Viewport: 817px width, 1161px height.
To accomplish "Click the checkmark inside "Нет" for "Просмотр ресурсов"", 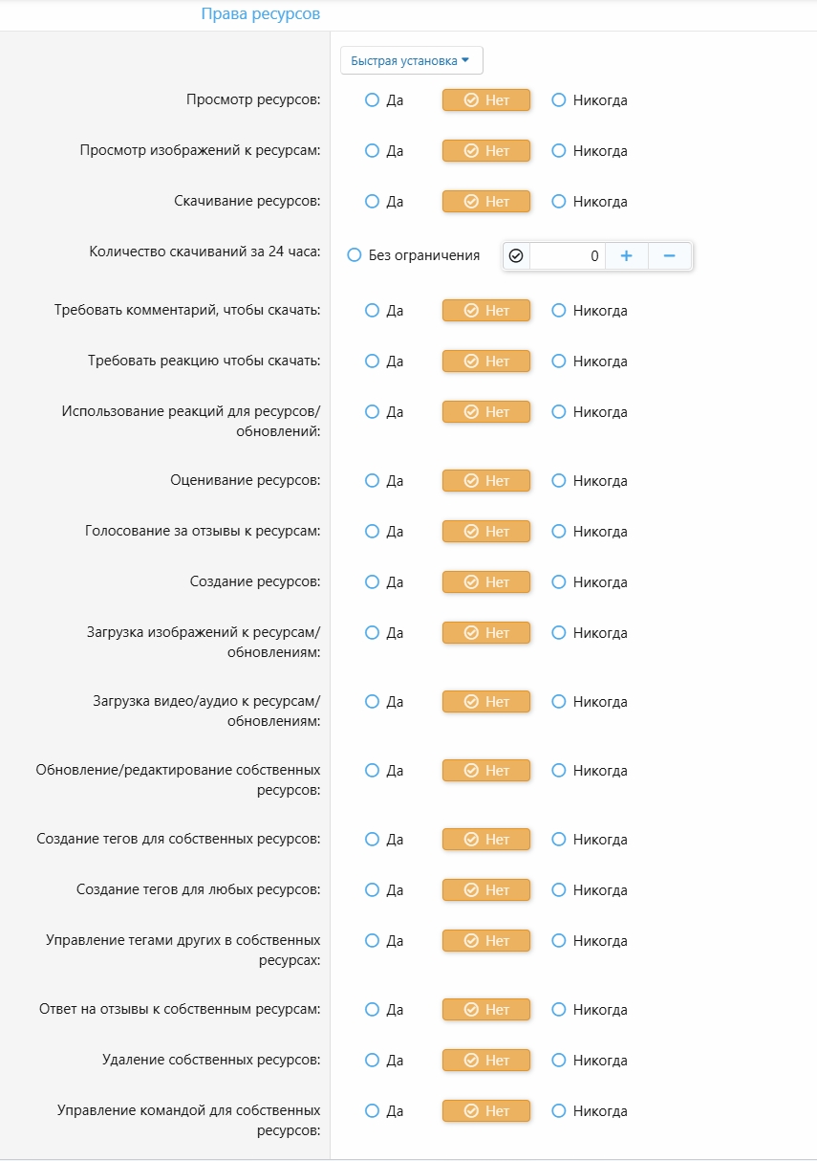I will click(473, 99).
